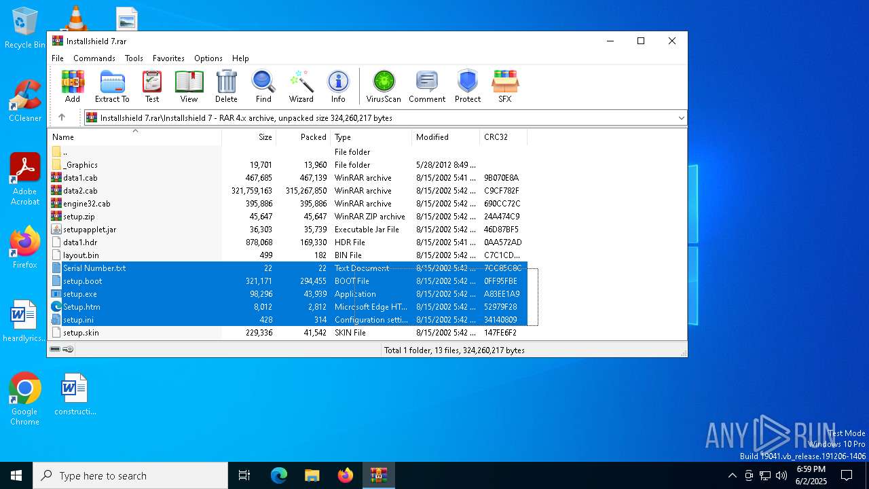
Task: Click the Windows Start button
Action: [x=16, y=475]
